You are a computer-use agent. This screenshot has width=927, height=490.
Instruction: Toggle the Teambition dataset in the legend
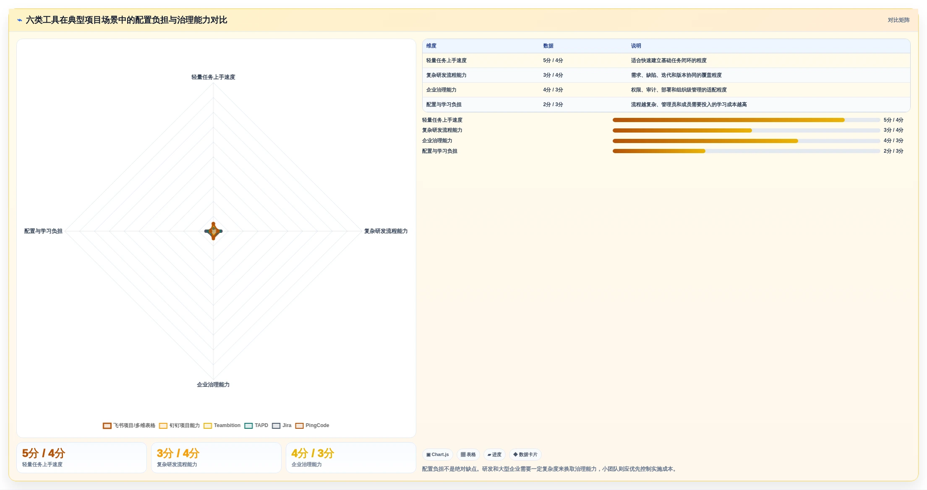[x=222, y=425]
